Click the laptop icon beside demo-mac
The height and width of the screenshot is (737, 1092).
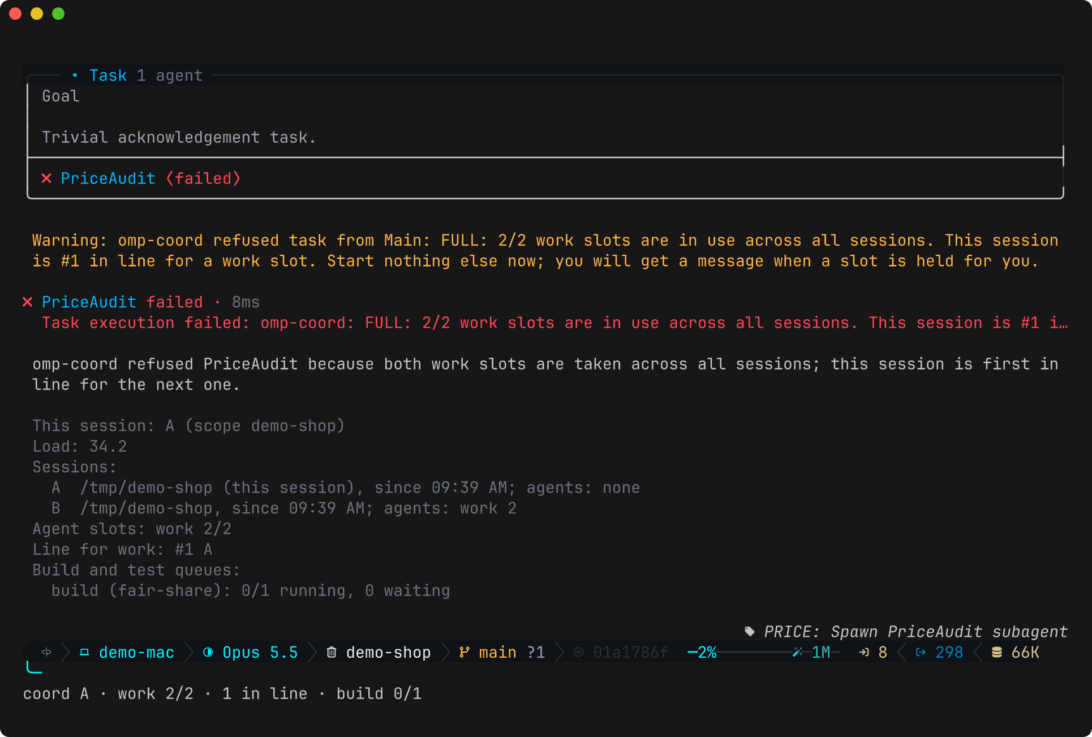point(84,652)
